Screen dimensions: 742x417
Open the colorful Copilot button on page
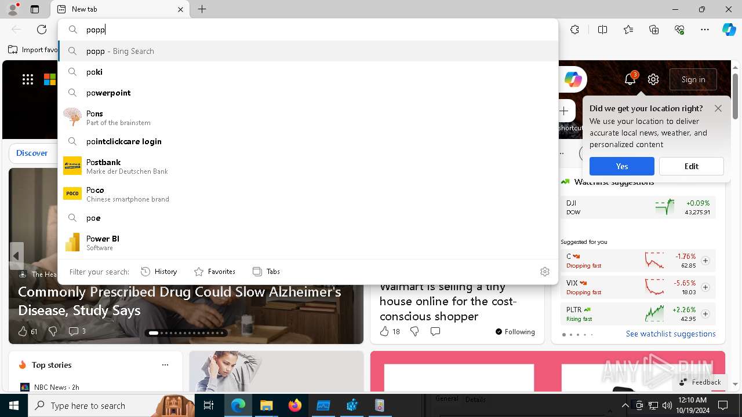tap(573, 79)
